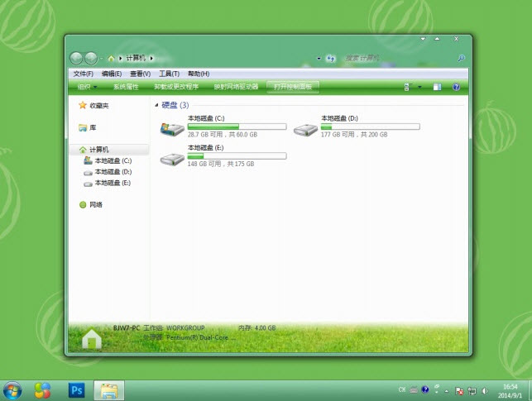Open the 编辑(E) menu
Viewport: 532px width, 401px height.
(112, 74)
